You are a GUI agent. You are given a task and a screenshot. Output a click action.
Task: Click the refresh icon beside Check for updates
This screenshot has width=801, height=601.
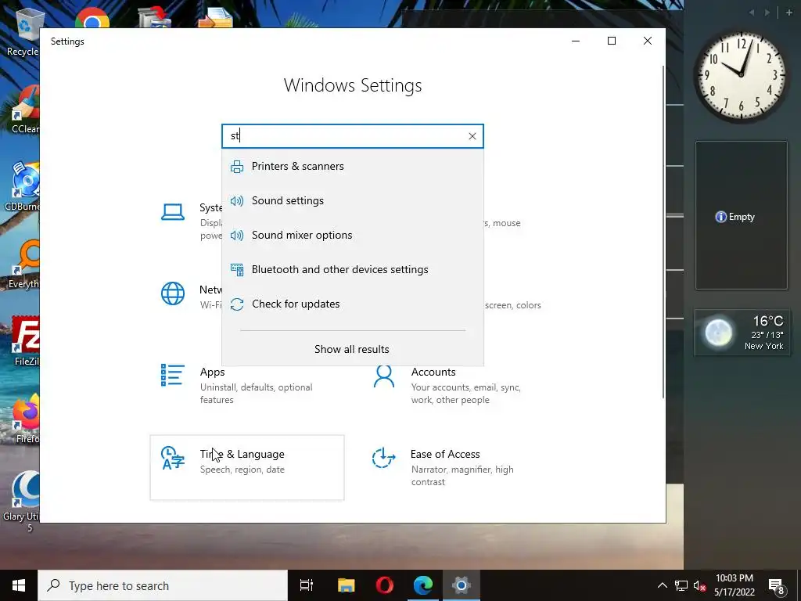[x=236, y=304]
